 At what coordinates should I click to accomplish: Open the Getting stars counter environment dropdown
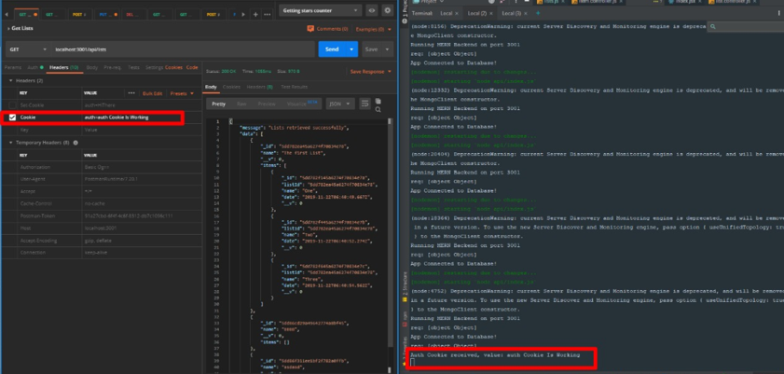pos(320,10)
